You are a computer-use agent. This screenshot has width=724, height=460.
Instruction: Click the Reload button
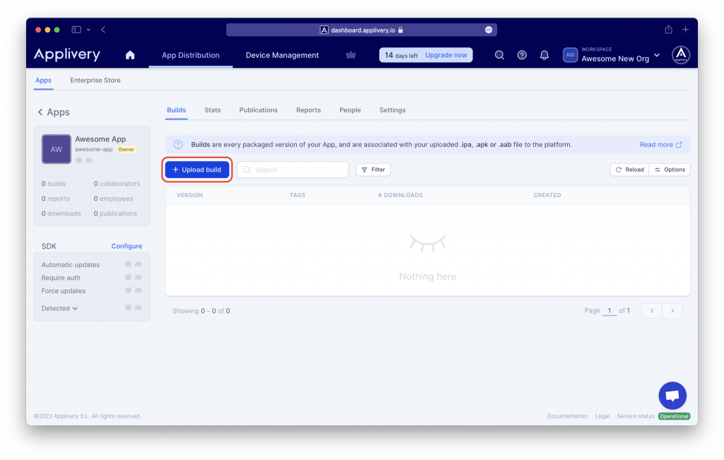click(x=630, y=170)
